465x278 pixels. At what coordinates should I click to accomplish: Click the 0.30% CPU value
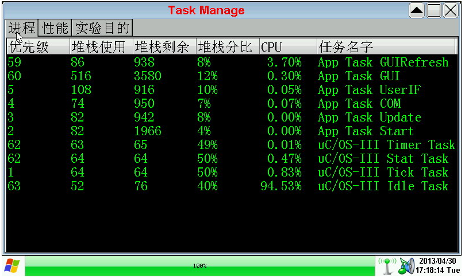[284, 76]
